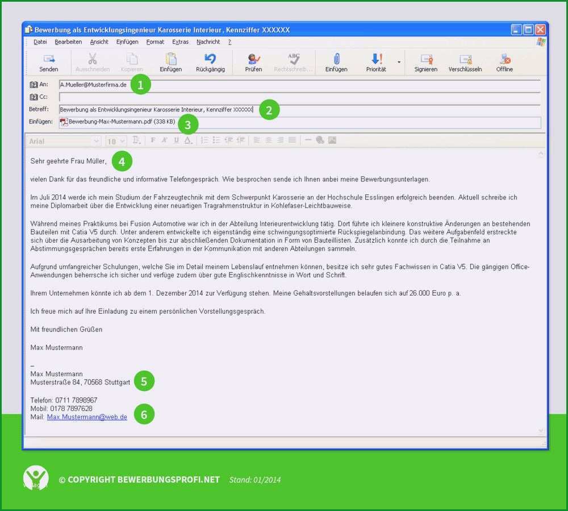Open the Extras menu
The width and height of the screenshot is (568, 511).
[x=180, y=42]
